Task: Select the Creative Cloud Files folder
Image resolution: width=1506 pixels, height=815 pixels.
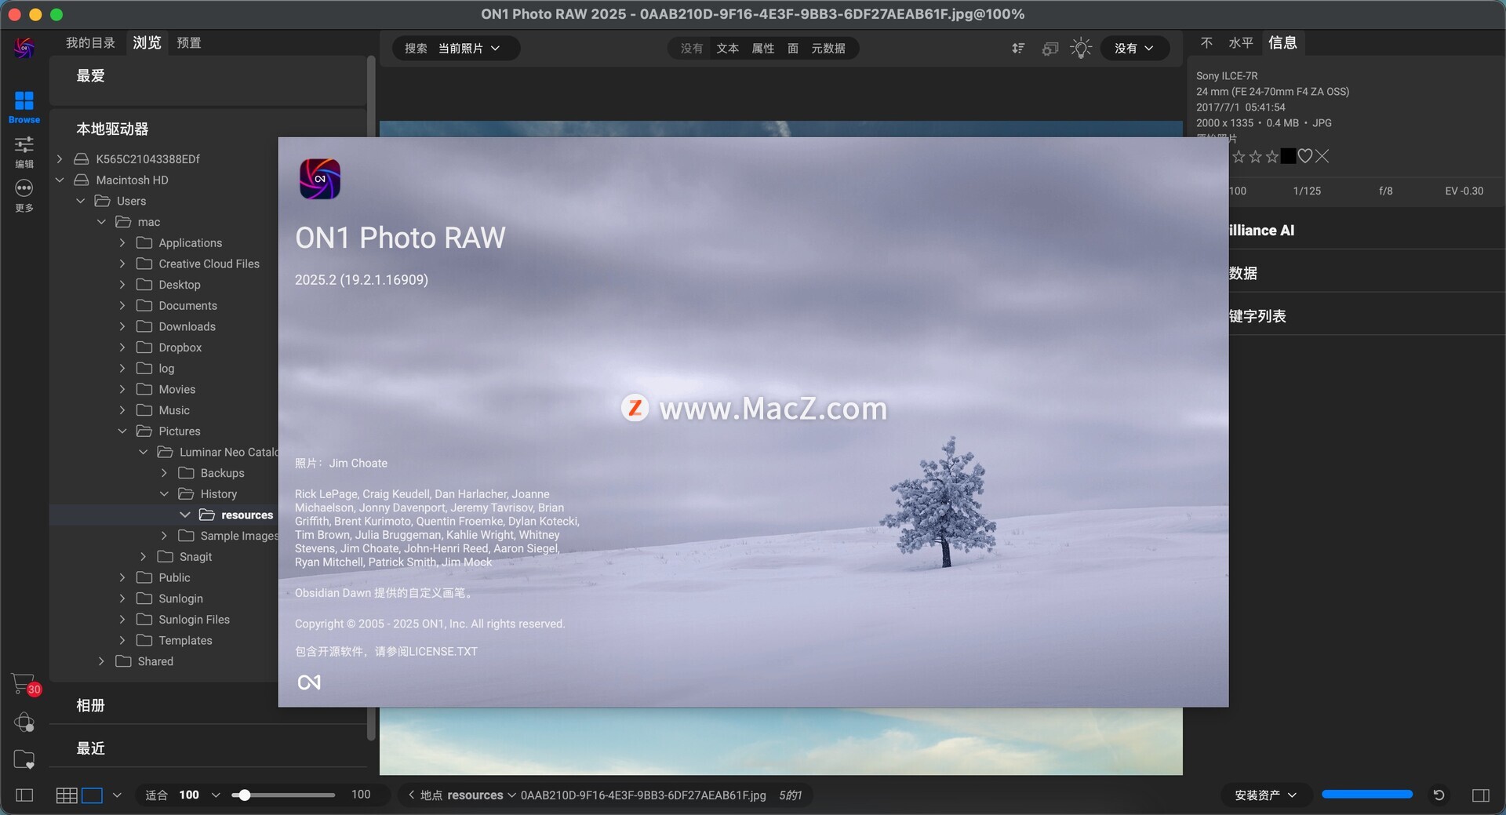Action: [x=209, y=264]
